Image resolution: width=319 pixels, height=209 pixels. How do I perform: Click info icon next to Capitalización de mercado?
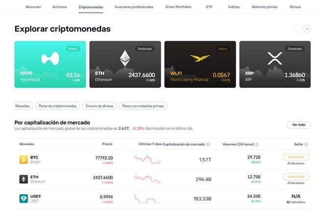[x=208, y=144]
